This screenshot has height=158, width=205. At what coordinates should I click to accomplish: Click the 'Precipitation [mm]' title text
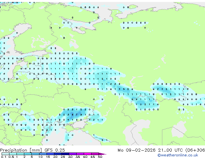(x=21, y=150)
